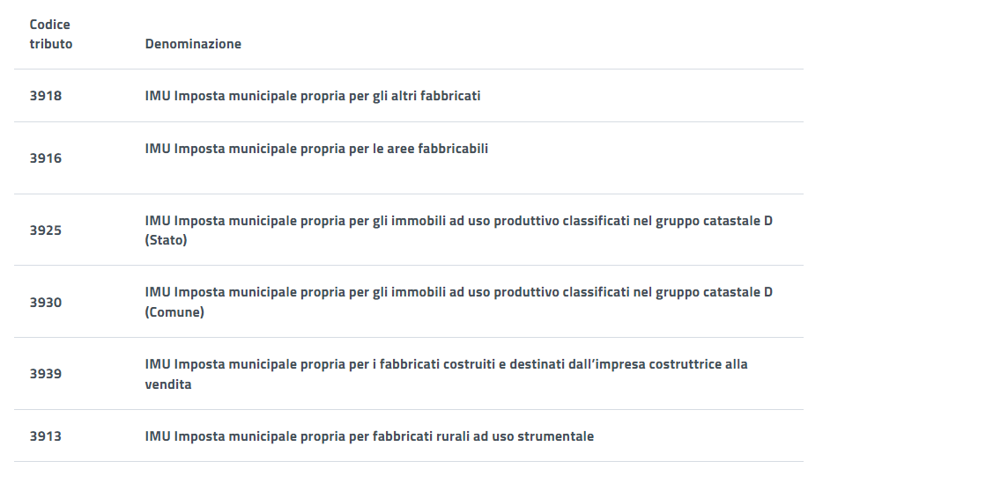The height and width of the screenshot is (483, 986).
Task: Click the fabbricati rurali ad uso strumentale description
Action: [369, 436]
